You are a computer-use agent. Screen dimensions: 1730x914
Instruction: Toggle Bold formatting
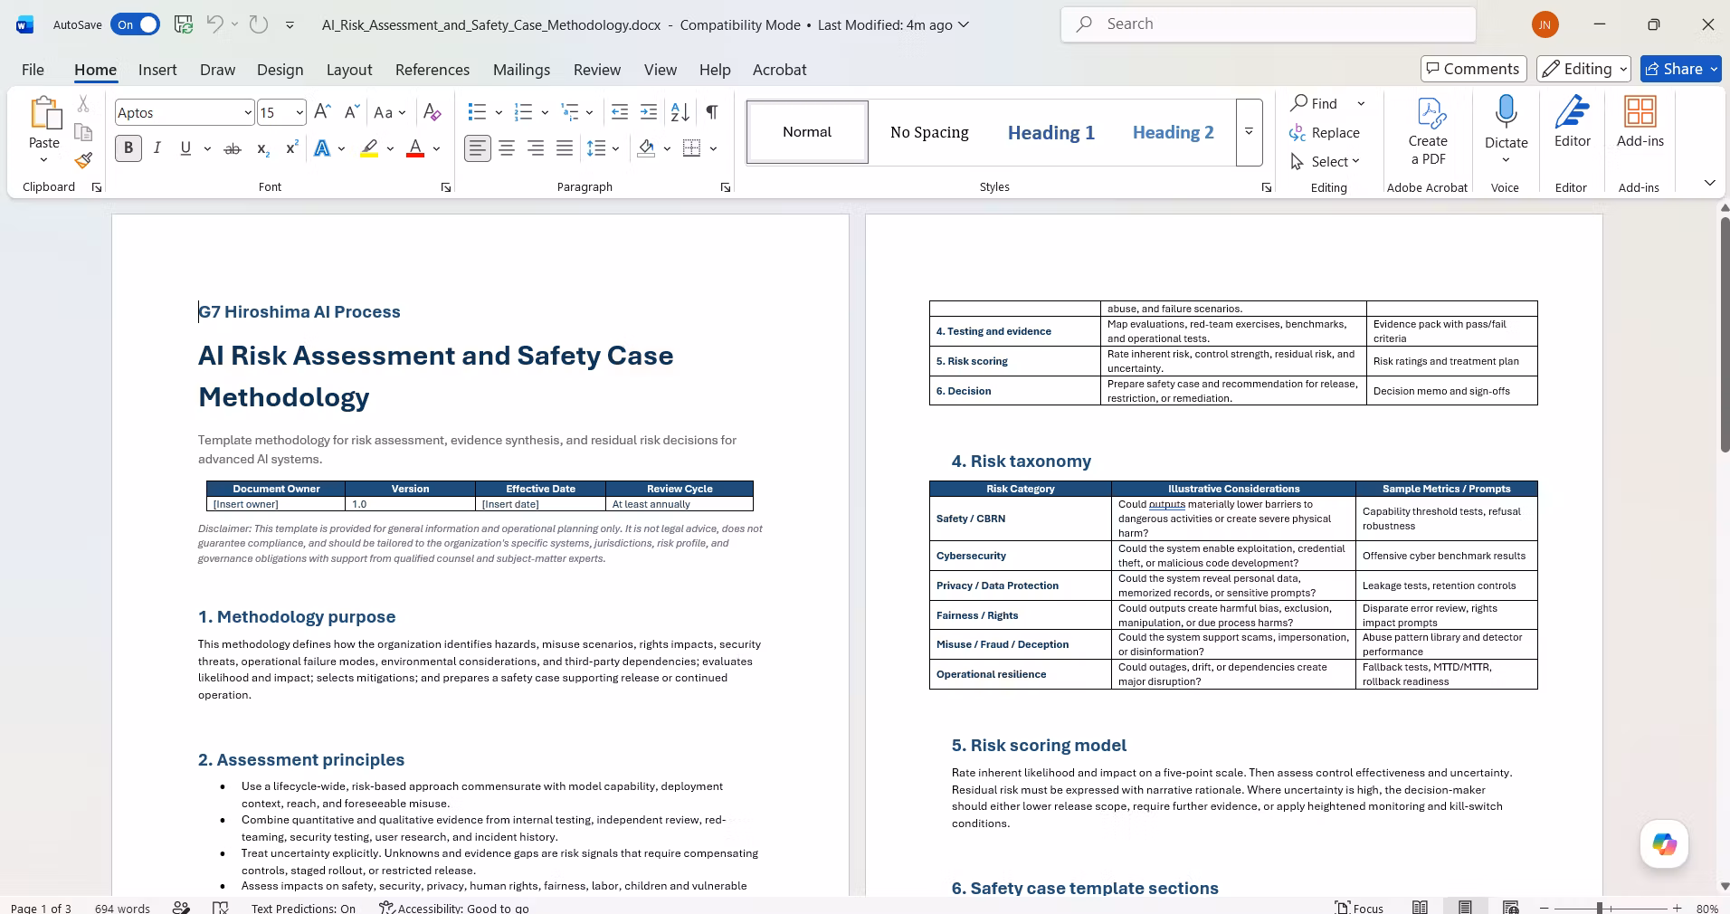click(x=128, y=148)
